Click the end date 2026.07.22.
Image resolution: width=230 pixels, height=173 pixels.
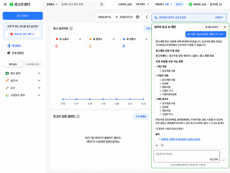click(126, 17)
